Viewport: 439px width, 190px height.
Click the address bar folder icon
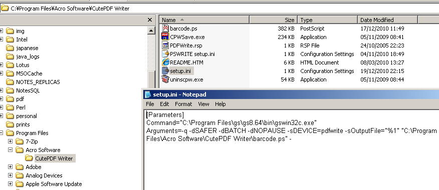pos(5,8)
